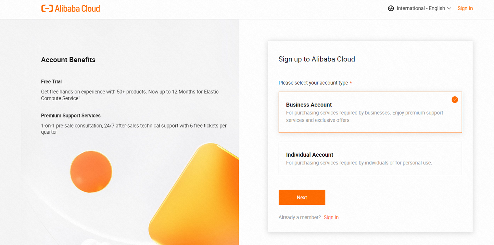Choose the Individual Account option
This screenshot has width=494, height=245.
tap(370, 158)
